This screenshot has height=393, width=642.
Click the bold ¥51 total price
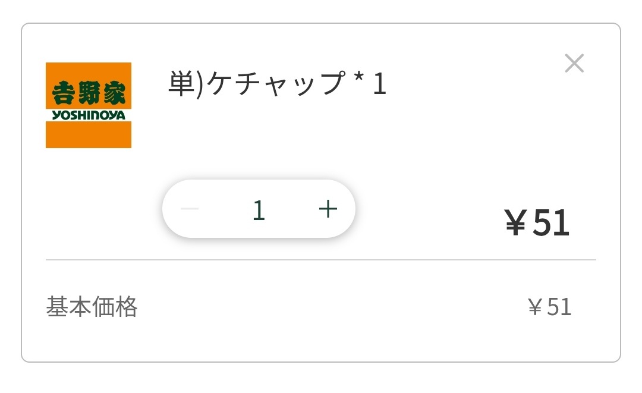(x=537, y=223)
